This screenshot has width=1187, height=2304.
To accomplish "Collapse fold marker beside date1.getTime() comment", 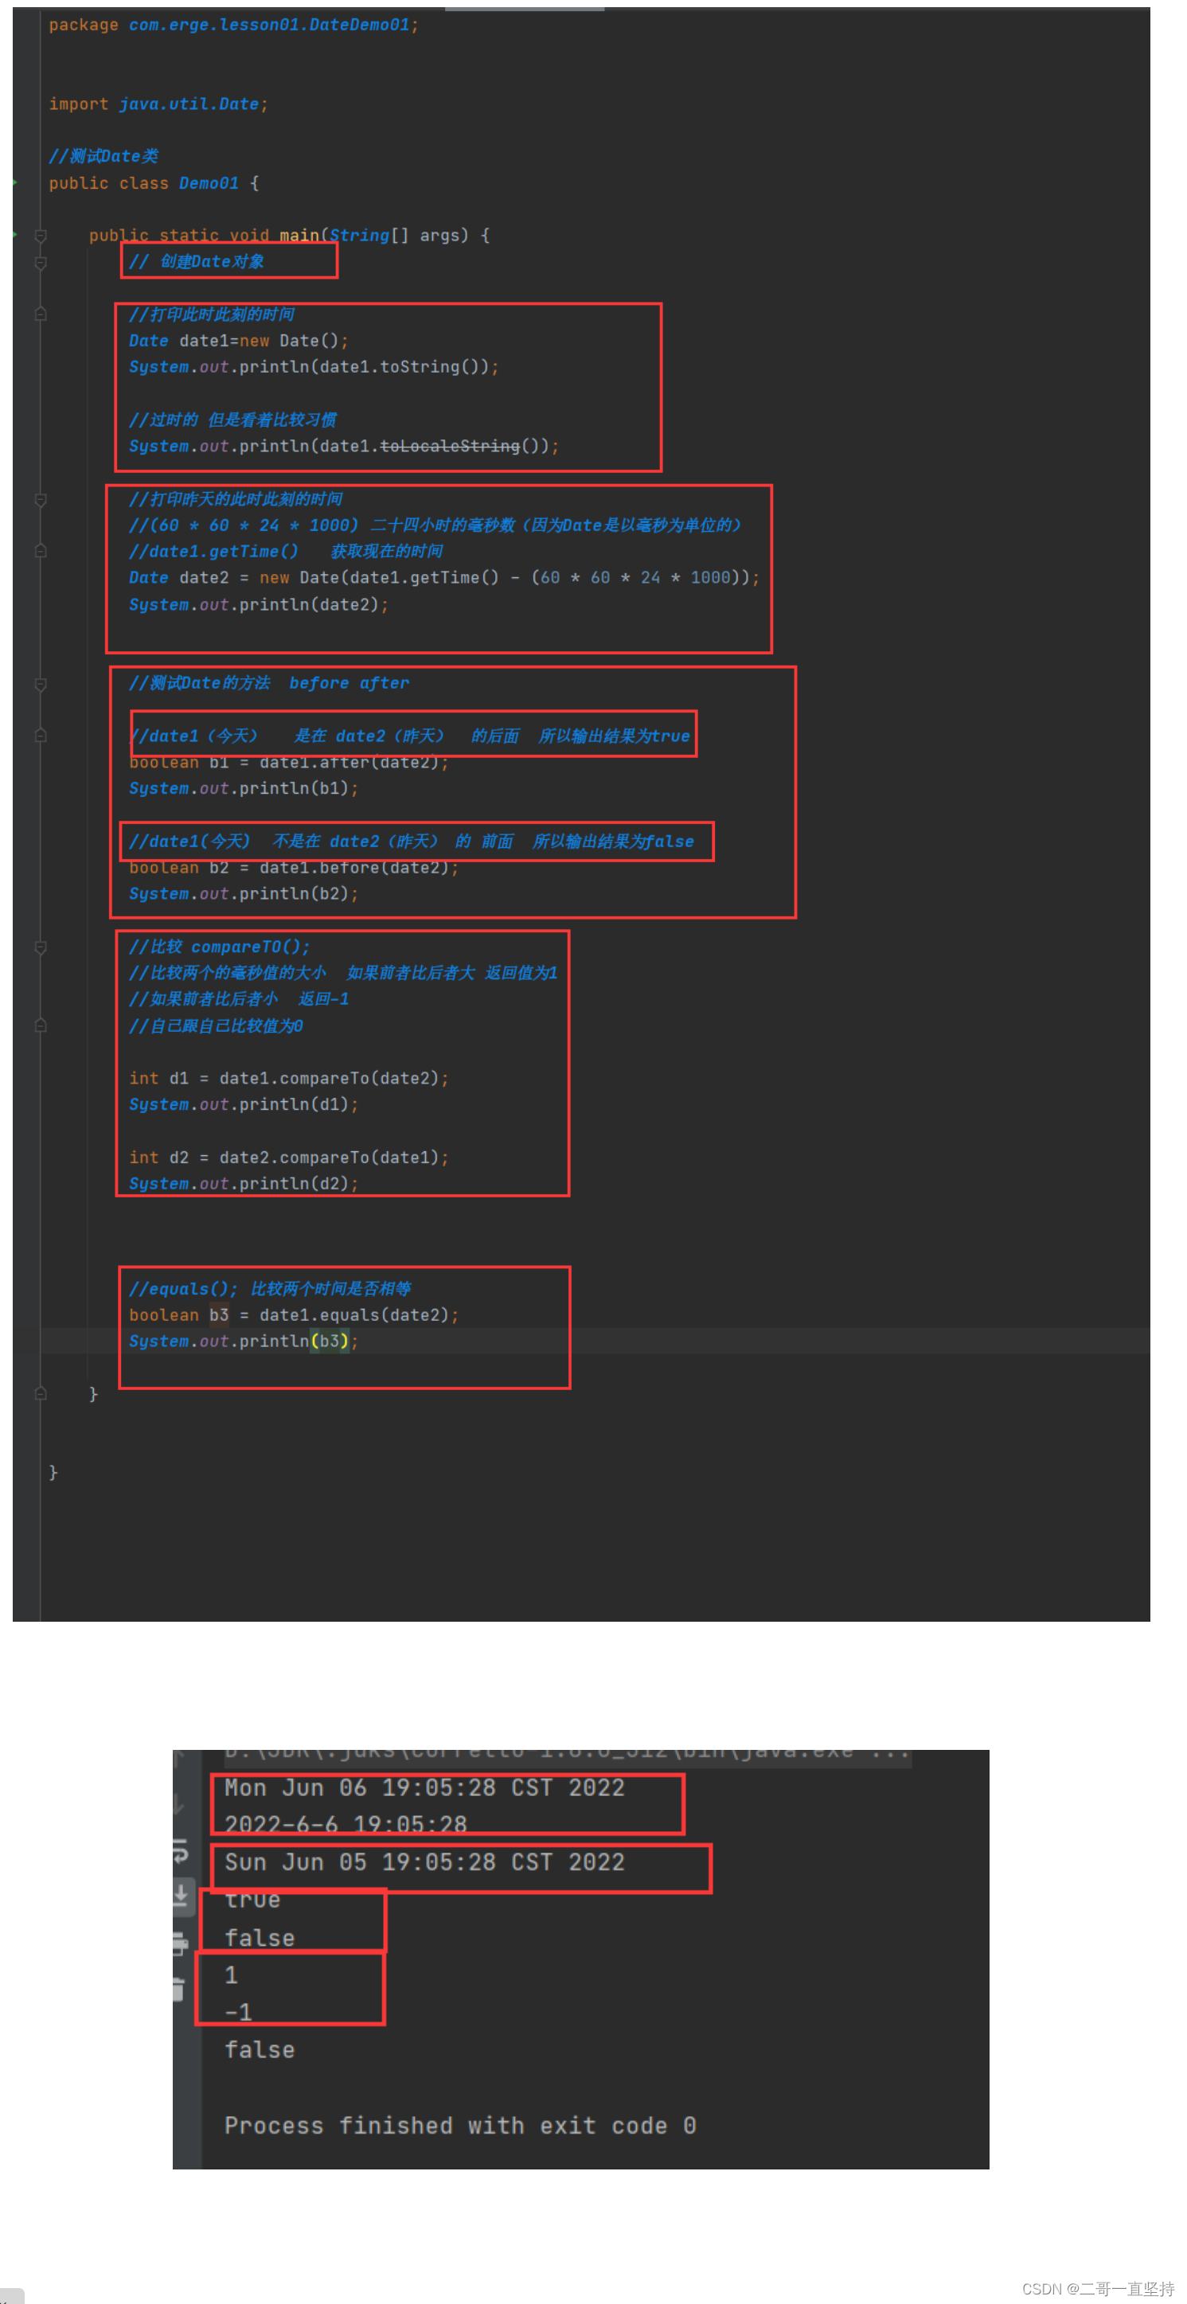I will (x=41, y=551).
